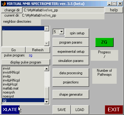Select noesysh in the pulse program list
This screenshot has height=115, width=124.
pos(23,92)
